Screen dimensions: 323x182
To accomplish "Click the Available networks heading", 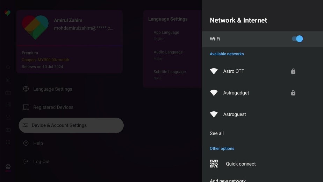I will coord(227,54).
